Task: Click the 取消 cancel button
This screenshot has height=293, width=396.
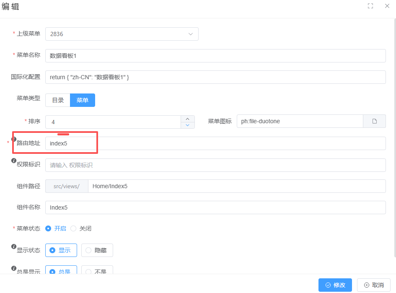Action: tap(373, 285)
